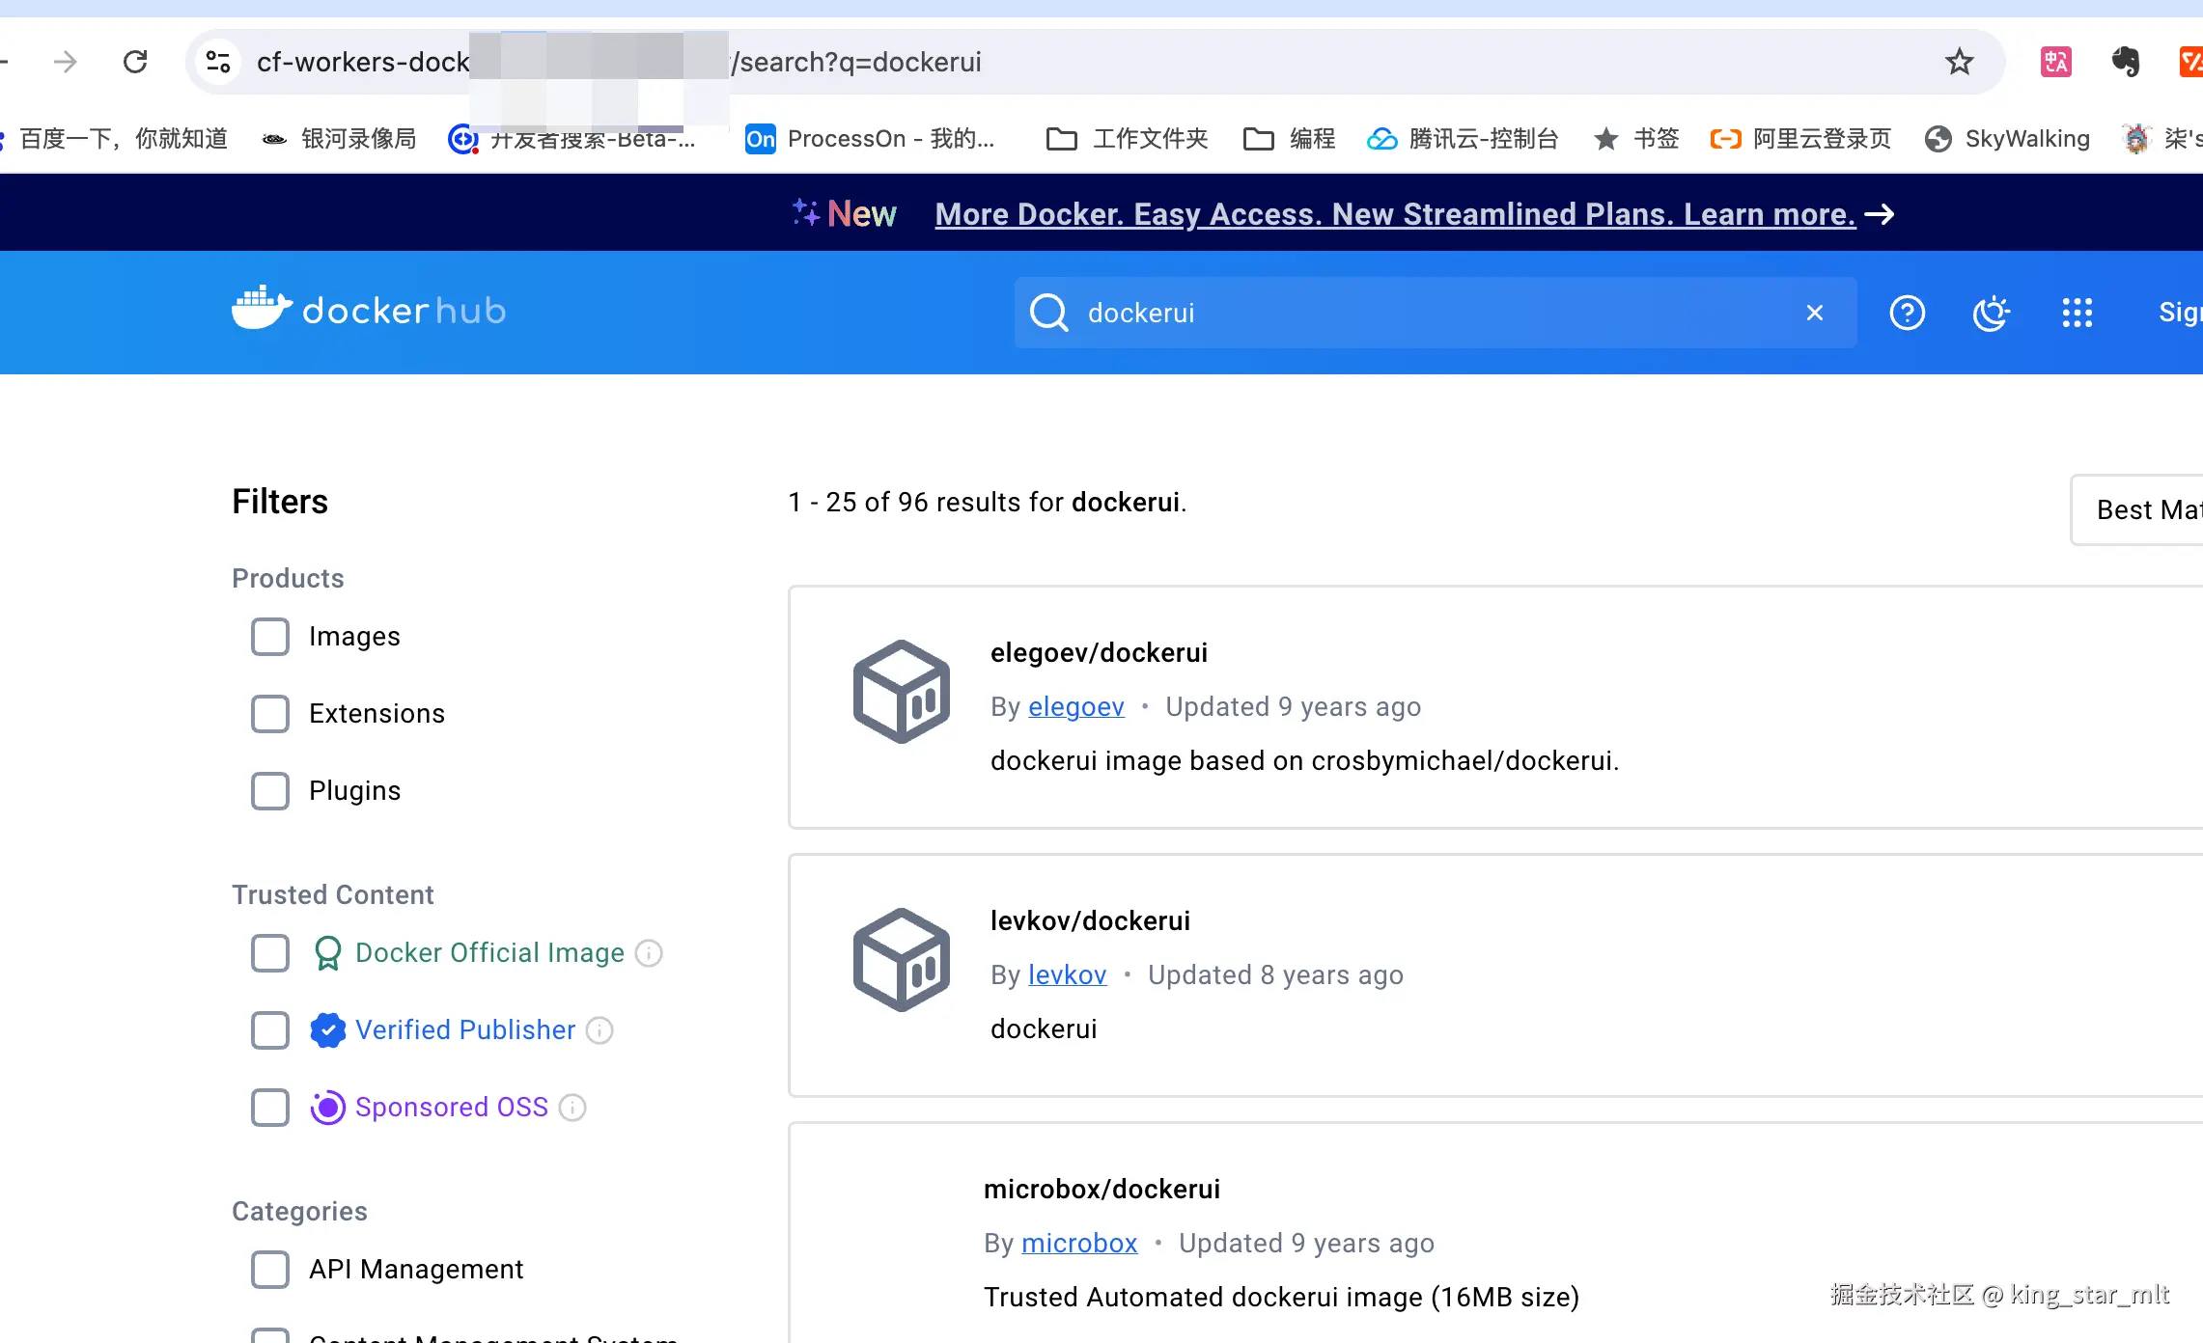Image resolution: width=2203 pixels, height=1343 pixels.
Task: Open the elegoev/dockerui result title
Action: coord(1099,653)
